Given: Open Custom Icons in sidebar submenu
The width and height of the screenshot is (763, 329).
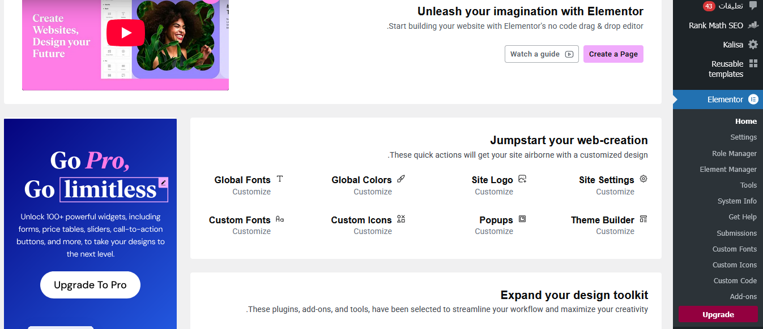Looking at the screenshot, I should [735, 265].
